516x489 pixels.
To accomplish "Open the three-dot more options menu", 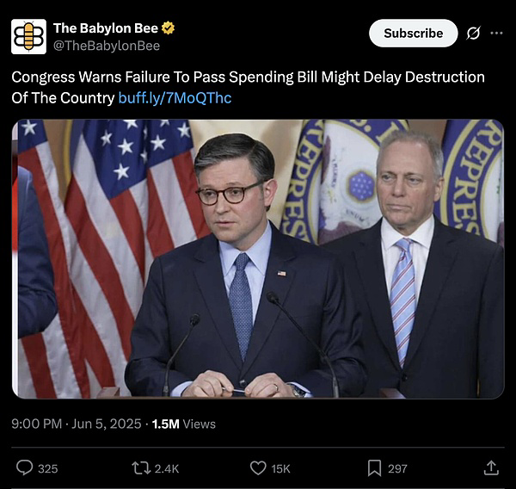I will click(496, 33).
